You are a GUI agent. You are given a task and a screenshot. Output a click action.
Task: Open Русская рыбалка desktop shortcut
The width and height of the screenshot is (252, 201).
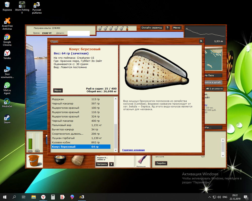(x=37, y=8)
